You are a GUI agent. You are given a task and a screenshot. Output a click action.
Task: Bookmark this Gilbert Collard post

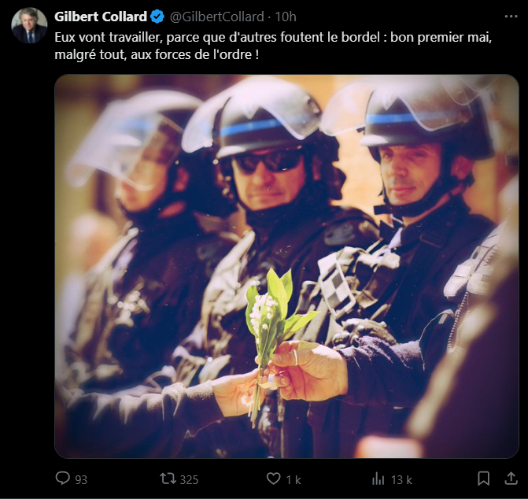click(484, 479)
